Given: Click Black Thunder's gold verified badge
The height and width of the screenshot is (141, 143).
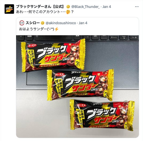Looking at the screenshot, I should (68, 7).
